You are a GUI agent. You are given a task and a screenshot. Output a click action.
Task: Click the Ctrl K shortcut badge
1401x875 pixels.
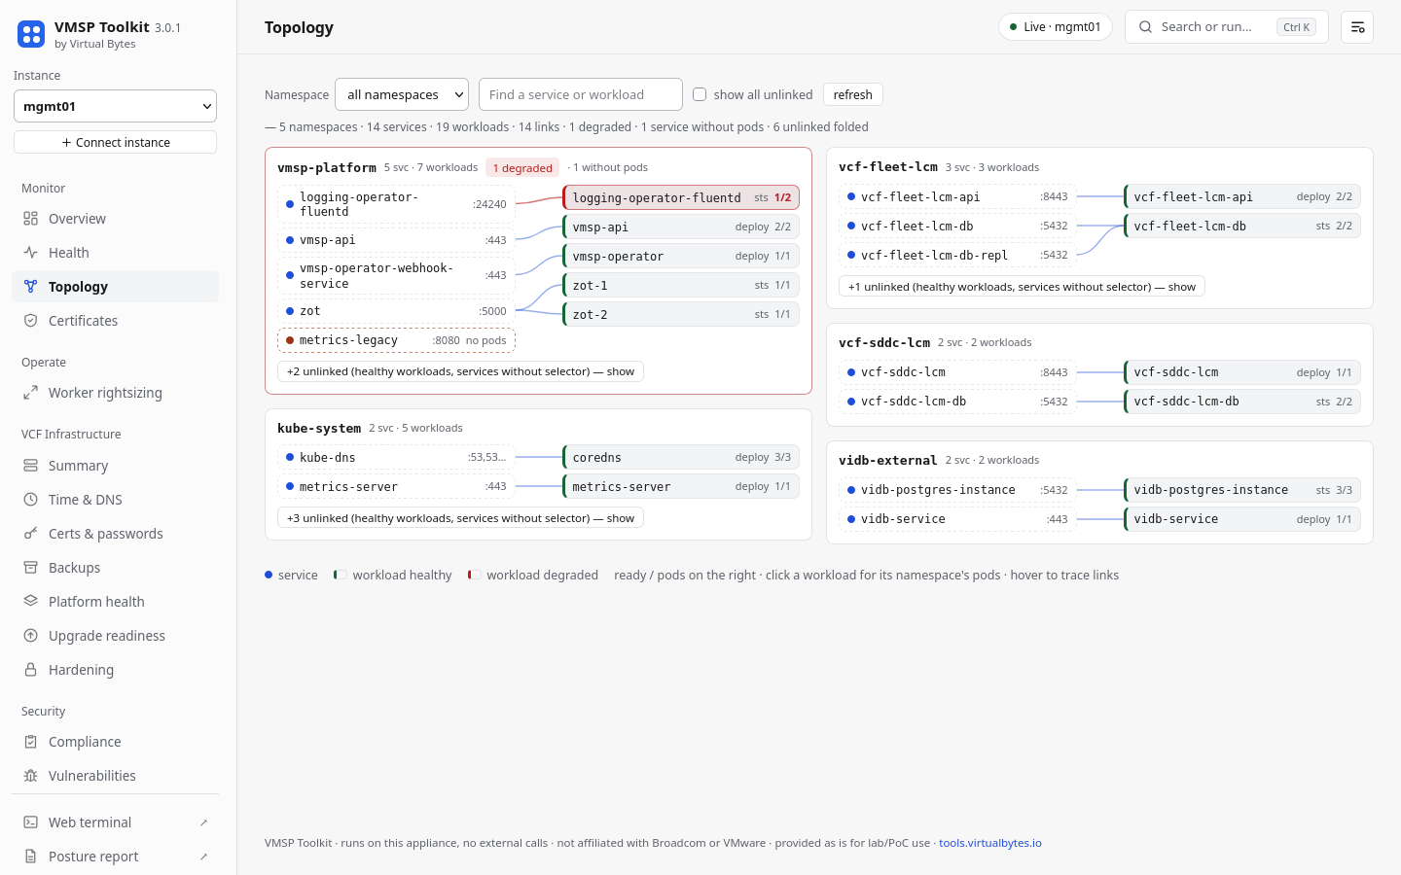tap(1296, 27)
